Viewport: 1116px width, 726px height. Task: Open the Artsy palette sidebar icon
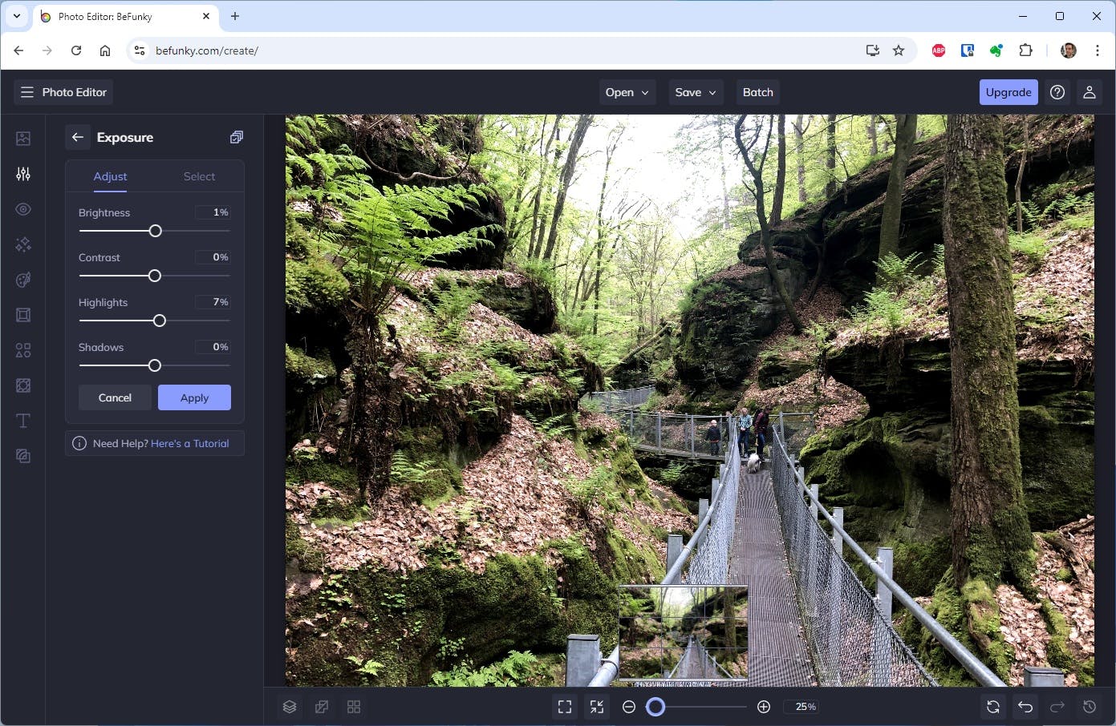23,280
